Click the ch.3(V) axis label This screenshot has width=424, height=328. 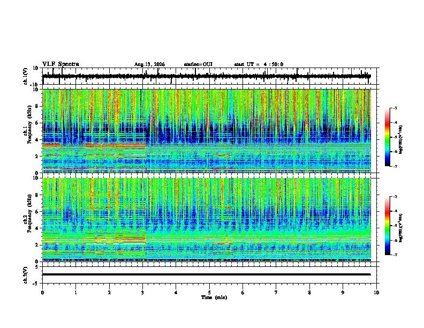[26, 275]
